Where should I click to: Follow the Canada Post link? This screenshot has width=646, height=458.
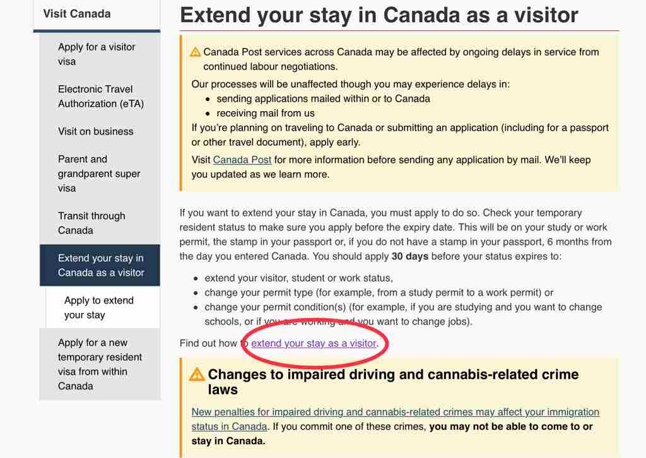click(x=242, y=160)
